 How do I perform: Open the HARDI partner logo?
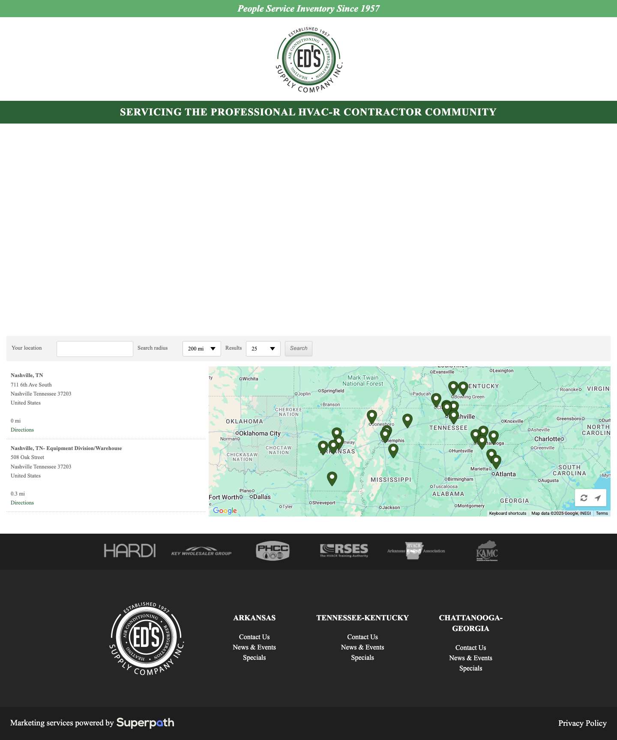pyautogui.click(x=130, y=551)
